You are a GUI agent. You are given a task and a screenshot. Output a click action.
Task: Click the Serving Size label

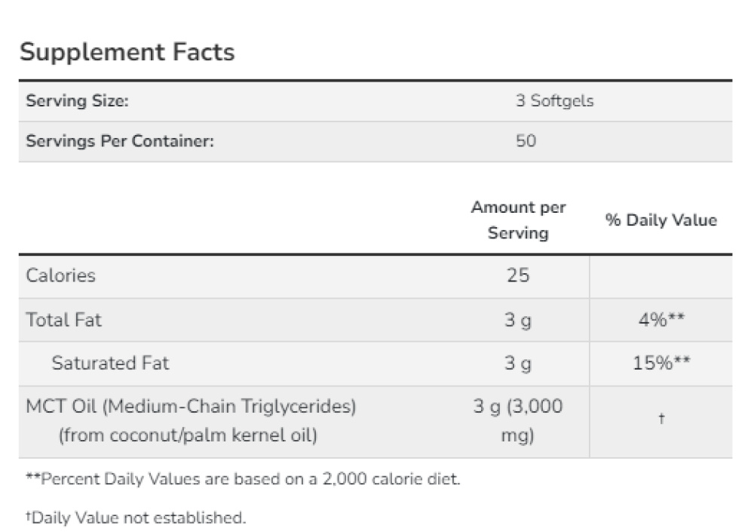tap(77, 101)
